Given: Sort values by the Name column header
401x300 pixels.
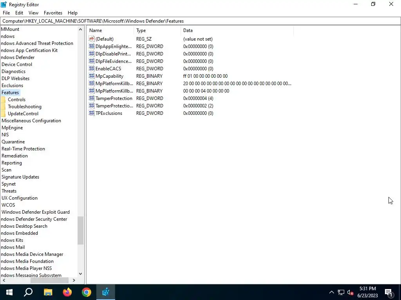Looking at the screenshot, I should (x=110, y=30).
